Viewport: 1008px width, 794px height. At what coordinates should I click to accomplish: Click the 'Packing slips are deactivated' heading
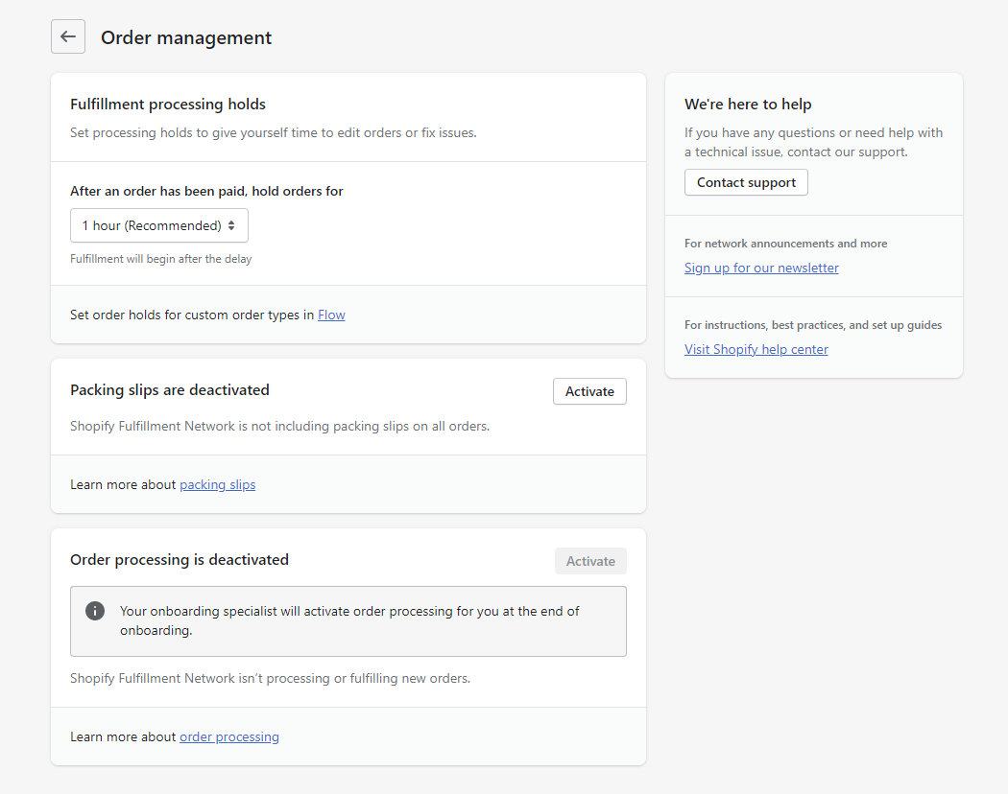click(170, 389)
